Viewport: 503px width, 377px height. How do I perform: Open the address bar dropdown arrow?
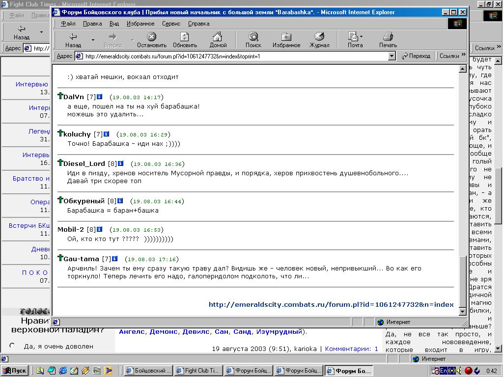point(391,56)
